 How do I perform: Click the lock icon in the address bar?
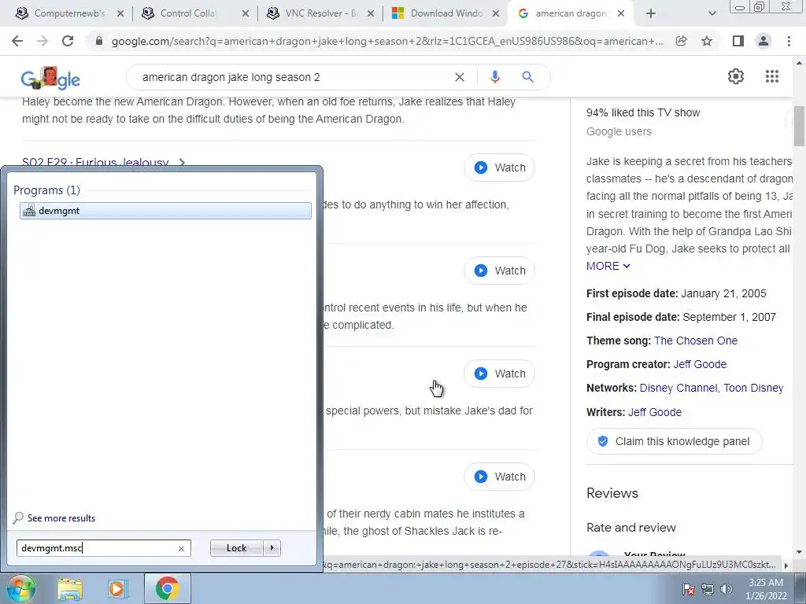point(99,41)
